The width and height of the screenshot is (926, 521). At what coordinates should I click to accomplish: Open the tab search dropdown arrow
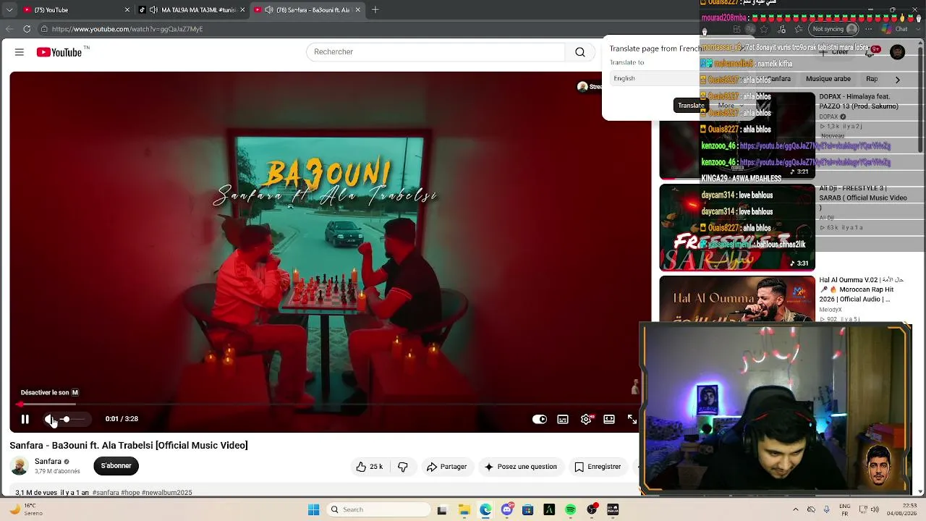(x=9, y=10)
